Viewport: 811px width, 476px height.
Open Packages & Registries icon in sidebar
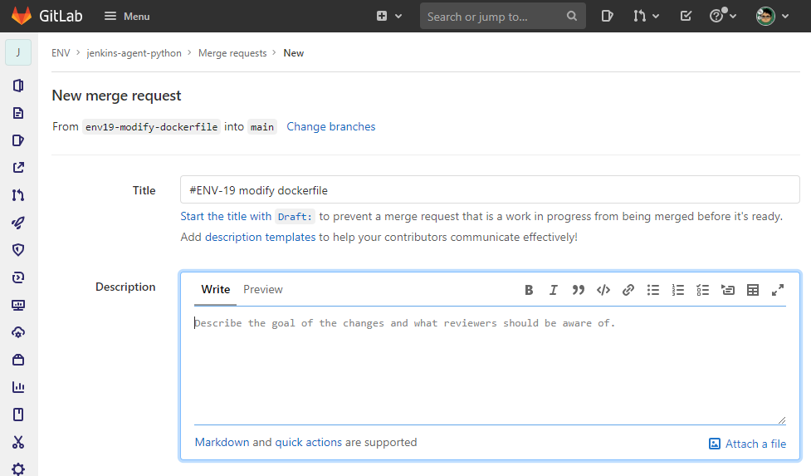(x=18, y=360)
